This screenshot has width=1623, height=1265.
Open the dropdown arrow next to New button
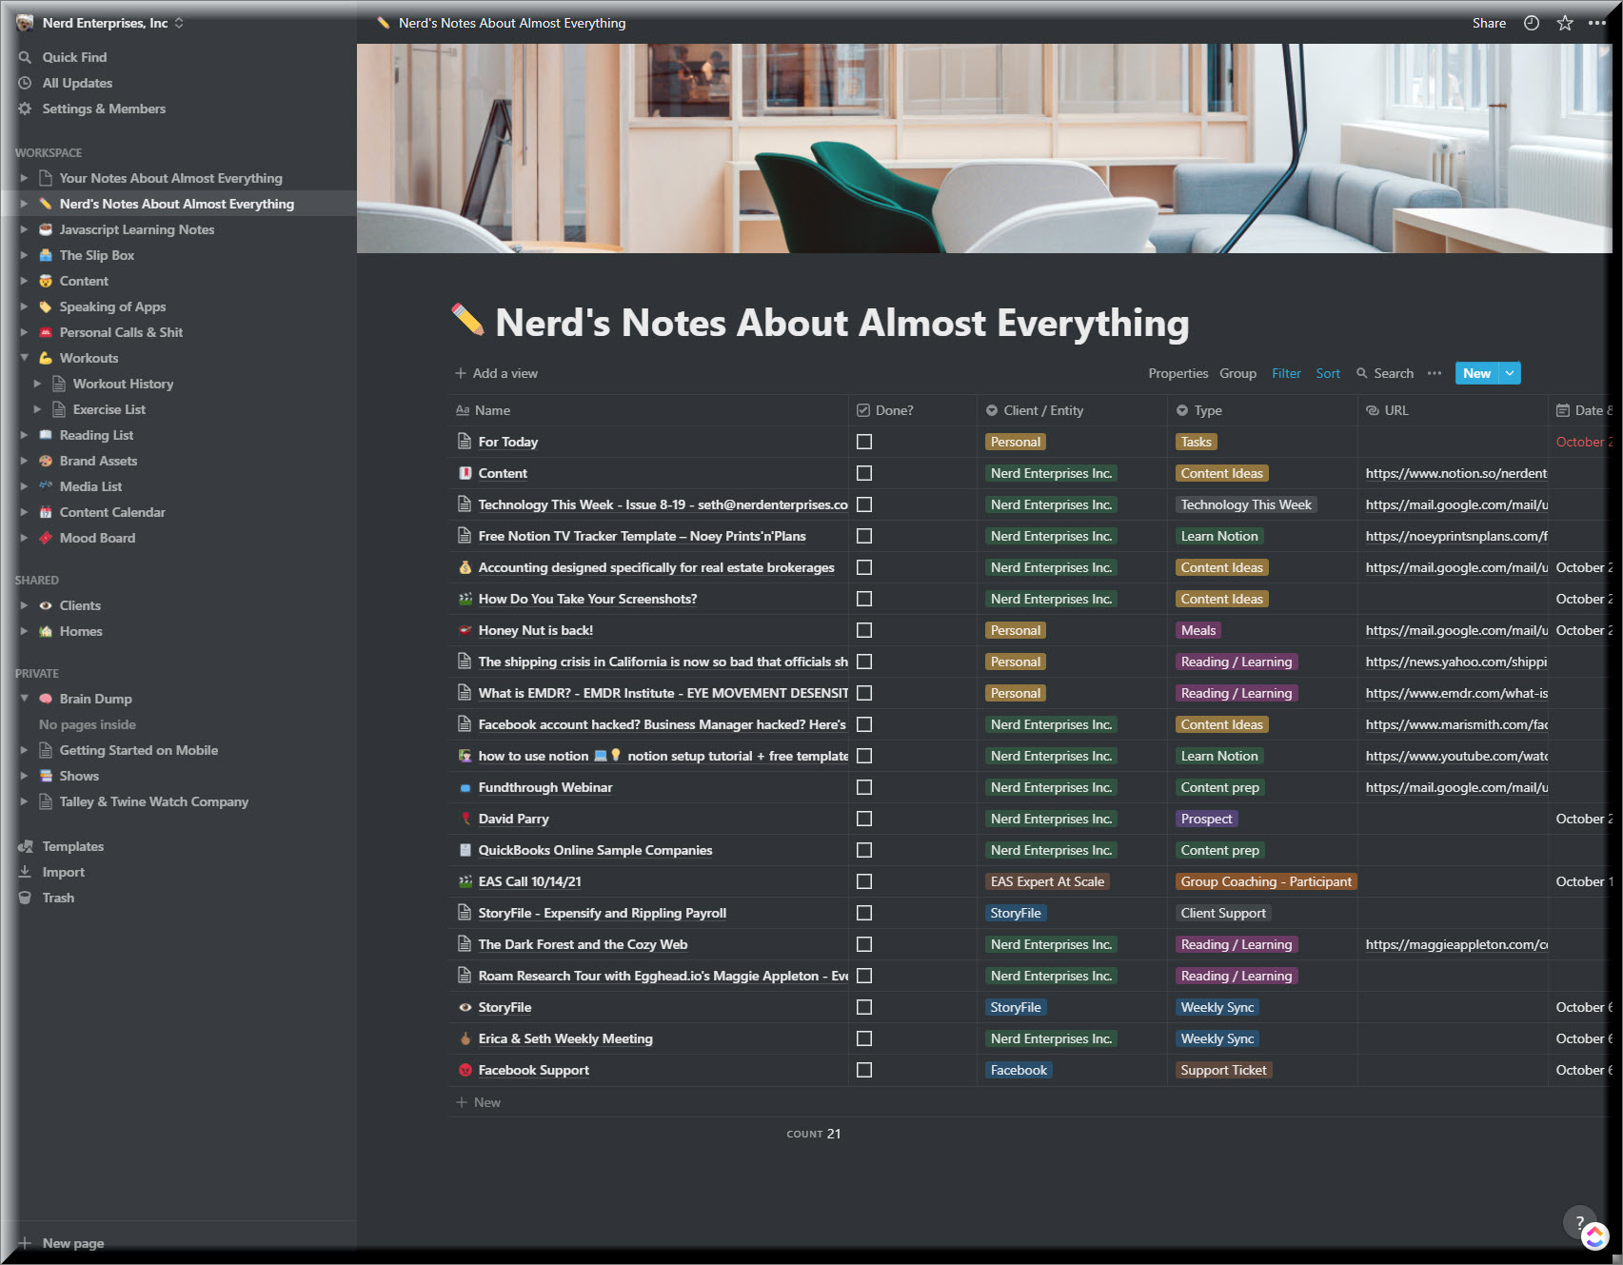pyautogui.click(x=1510, y=373)
